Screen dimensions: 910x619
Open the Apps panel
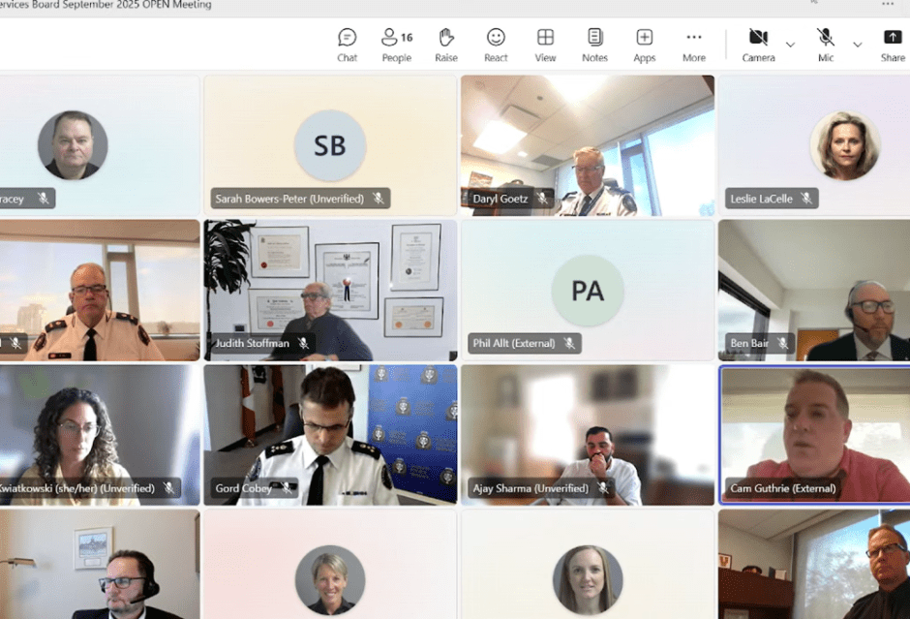pyautogui.click(x=644, y=45)
